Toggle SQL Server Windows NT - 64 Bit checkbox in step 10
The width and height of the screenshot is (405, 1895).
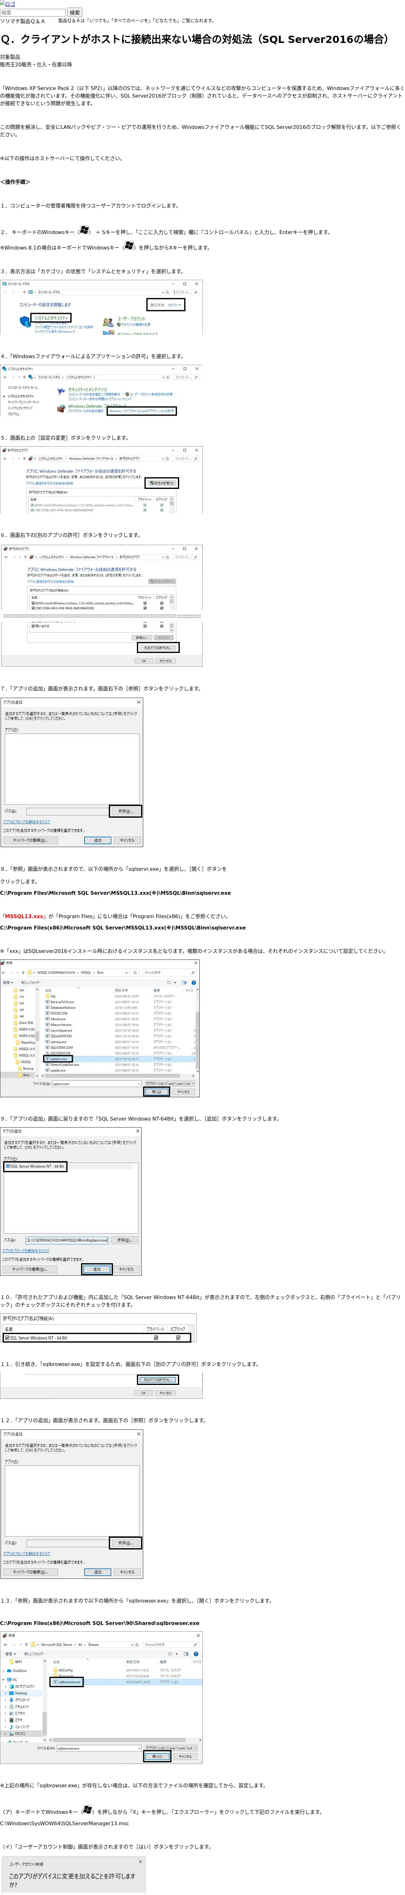(7, 1338)
